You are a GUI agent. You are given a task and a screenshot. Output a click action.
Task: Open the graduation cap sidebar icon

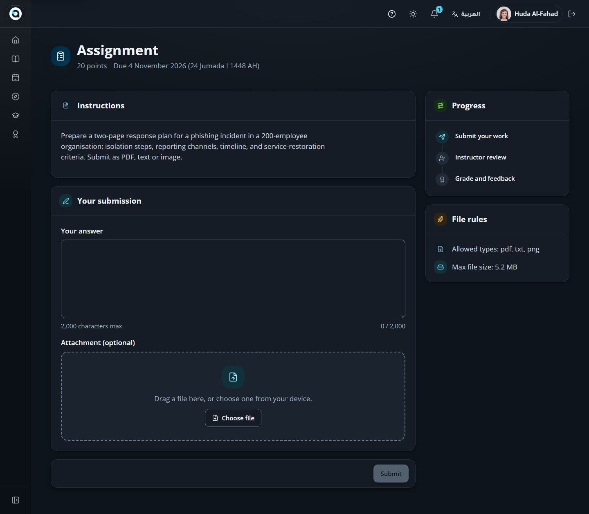coord(16,115)
